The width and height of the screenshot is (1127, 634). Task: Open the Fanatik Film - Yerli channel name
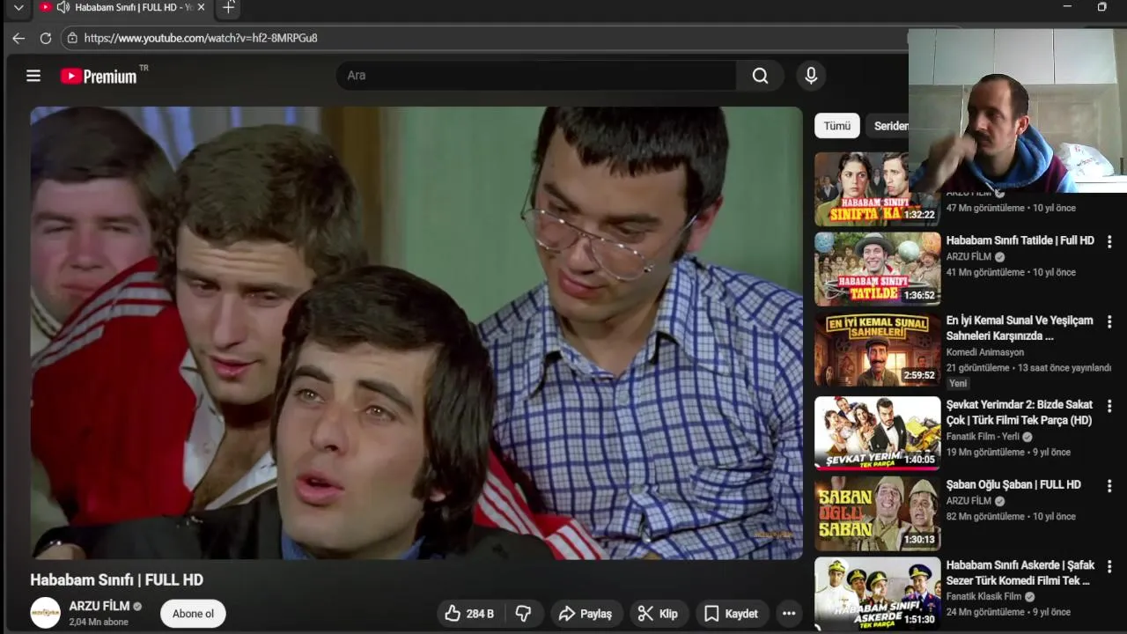pos(983,436)
